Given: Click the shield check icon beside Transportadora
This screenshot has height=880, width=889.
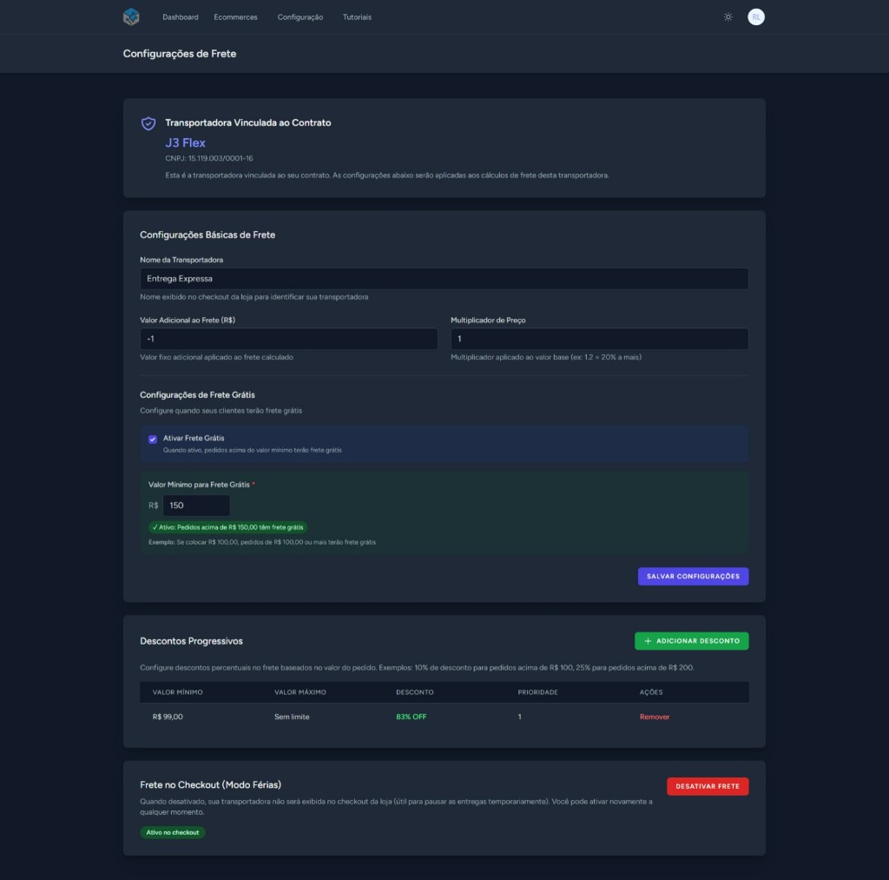Looking at the screenshot, I should point(148,123).
